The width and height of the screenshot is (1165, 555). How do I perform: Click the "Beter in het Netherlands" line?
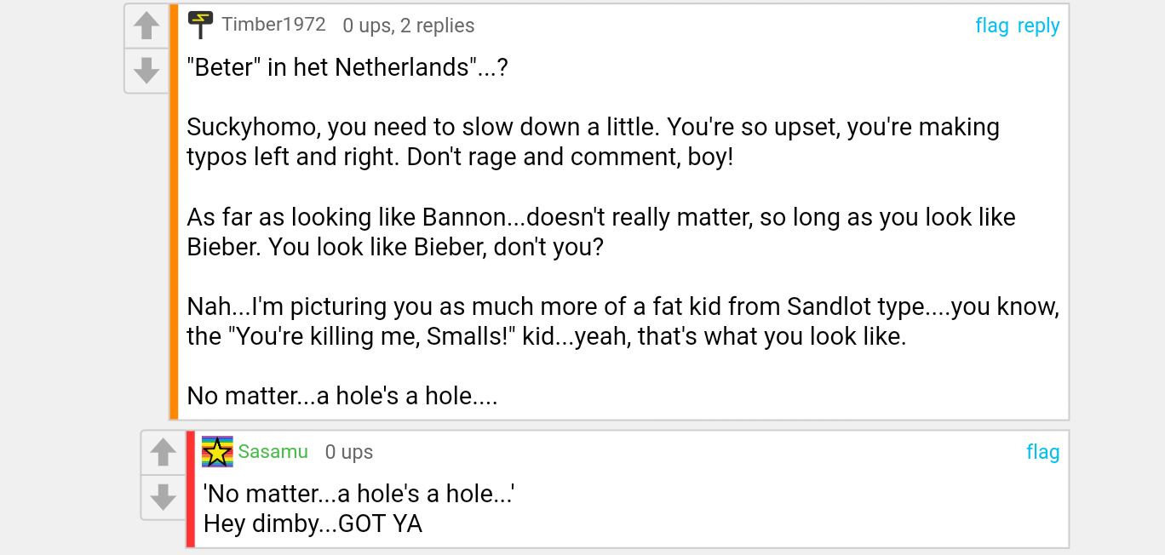(x=347, y=67)
